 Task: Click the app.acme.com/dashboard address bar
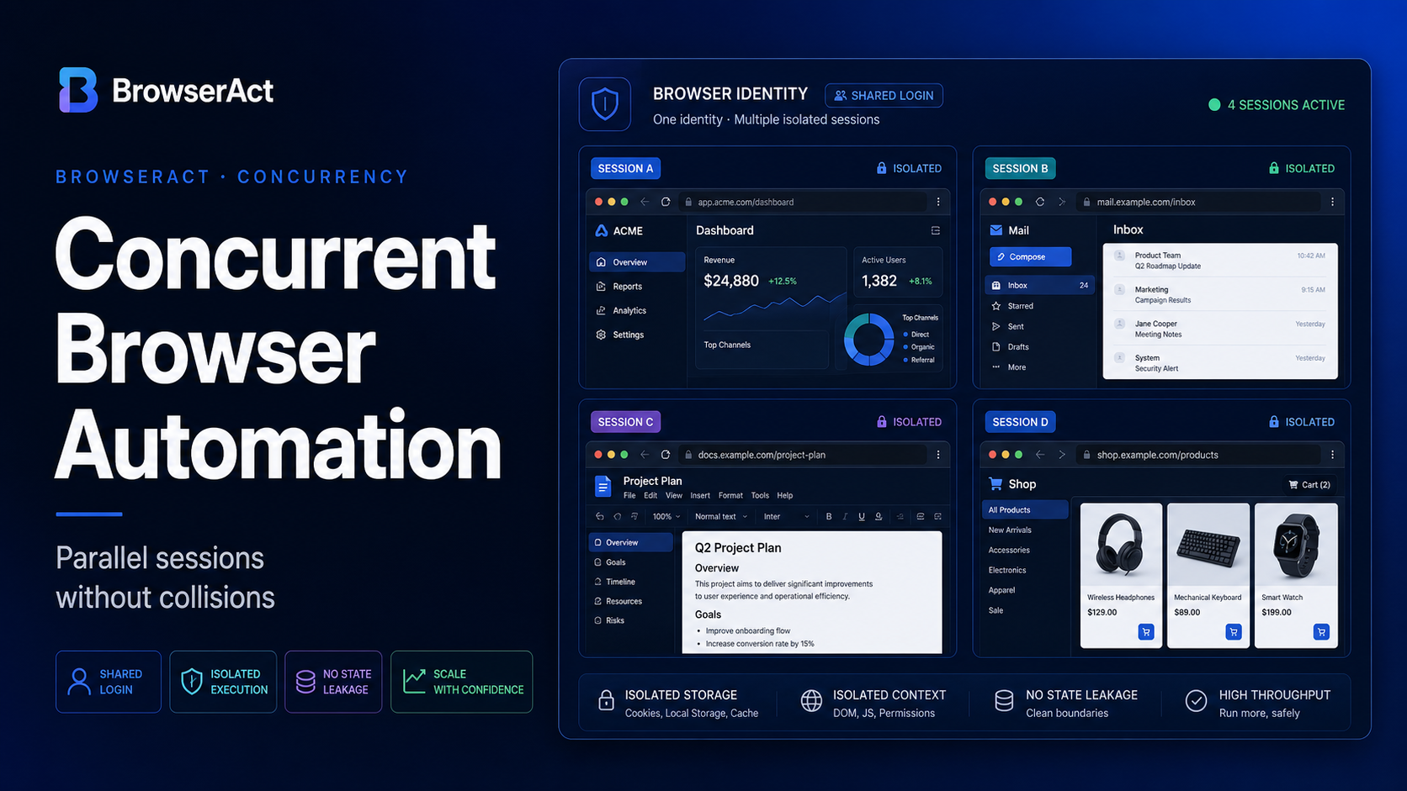pos(804,202)
